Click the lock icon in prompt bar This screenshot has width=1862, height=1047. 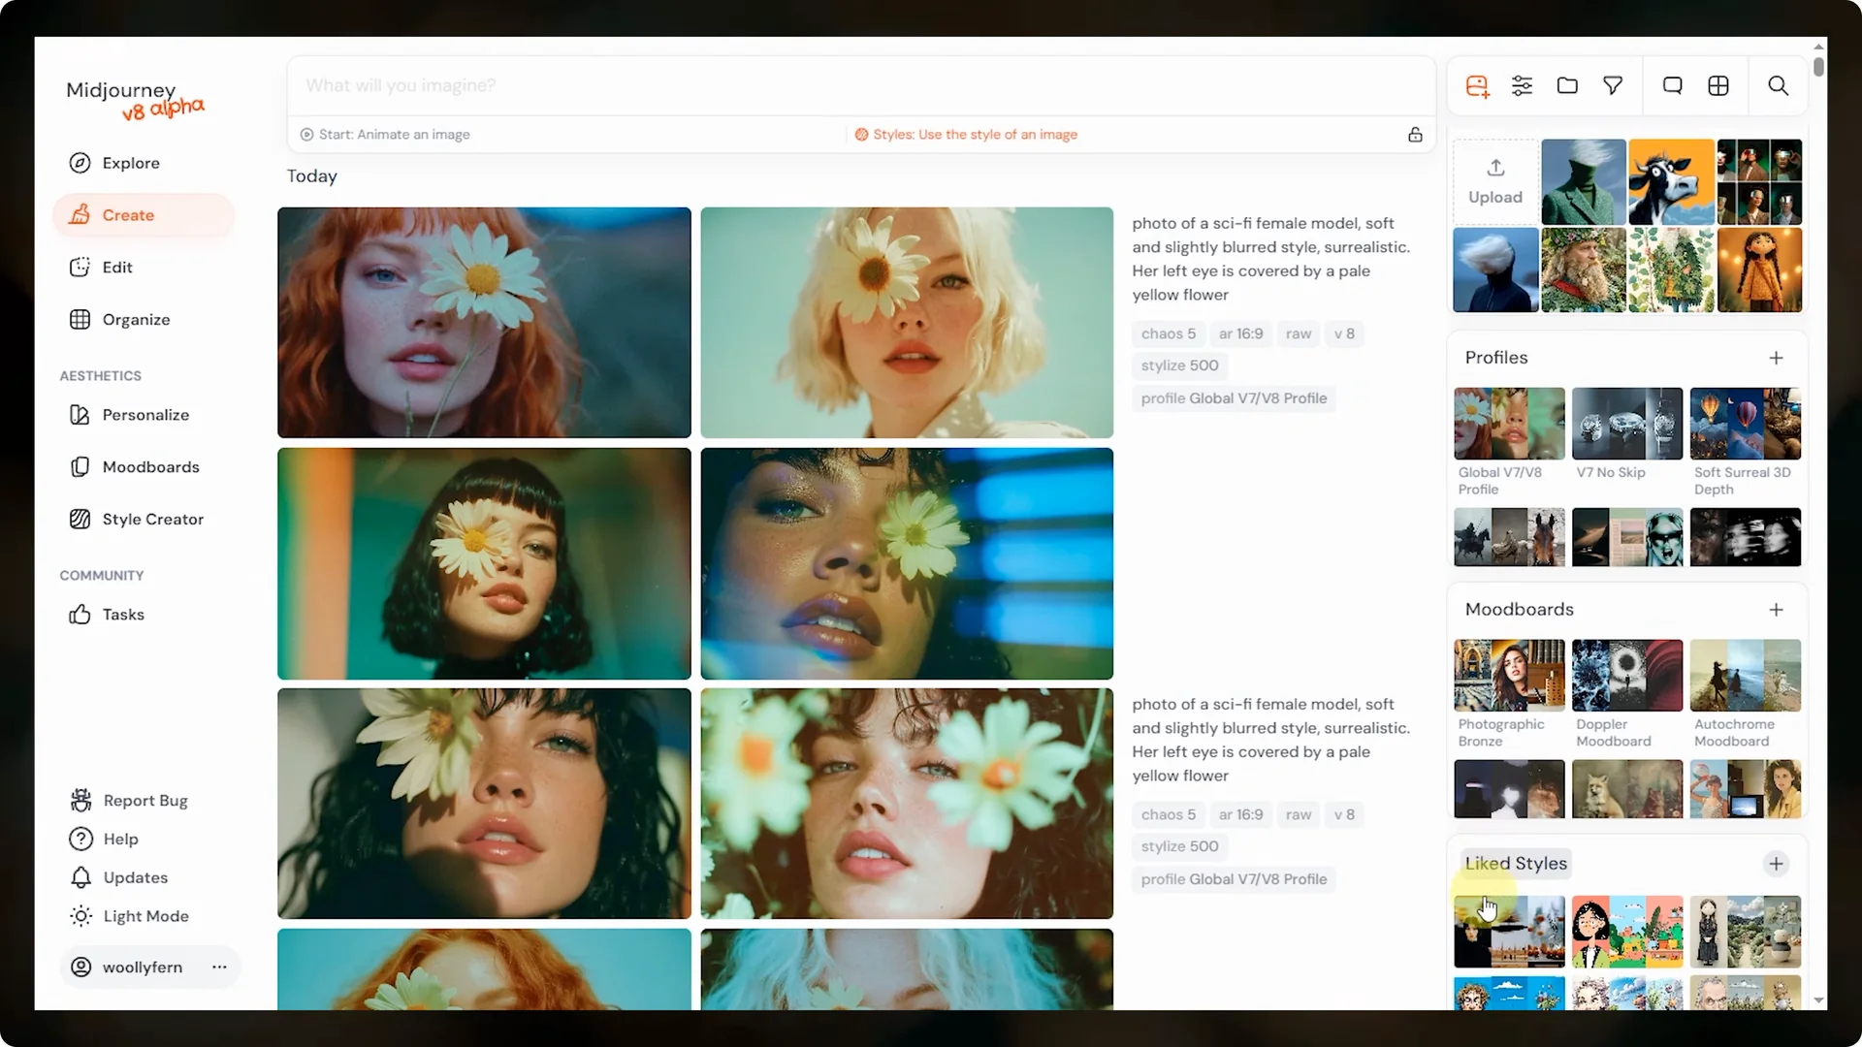[1415, 135]
